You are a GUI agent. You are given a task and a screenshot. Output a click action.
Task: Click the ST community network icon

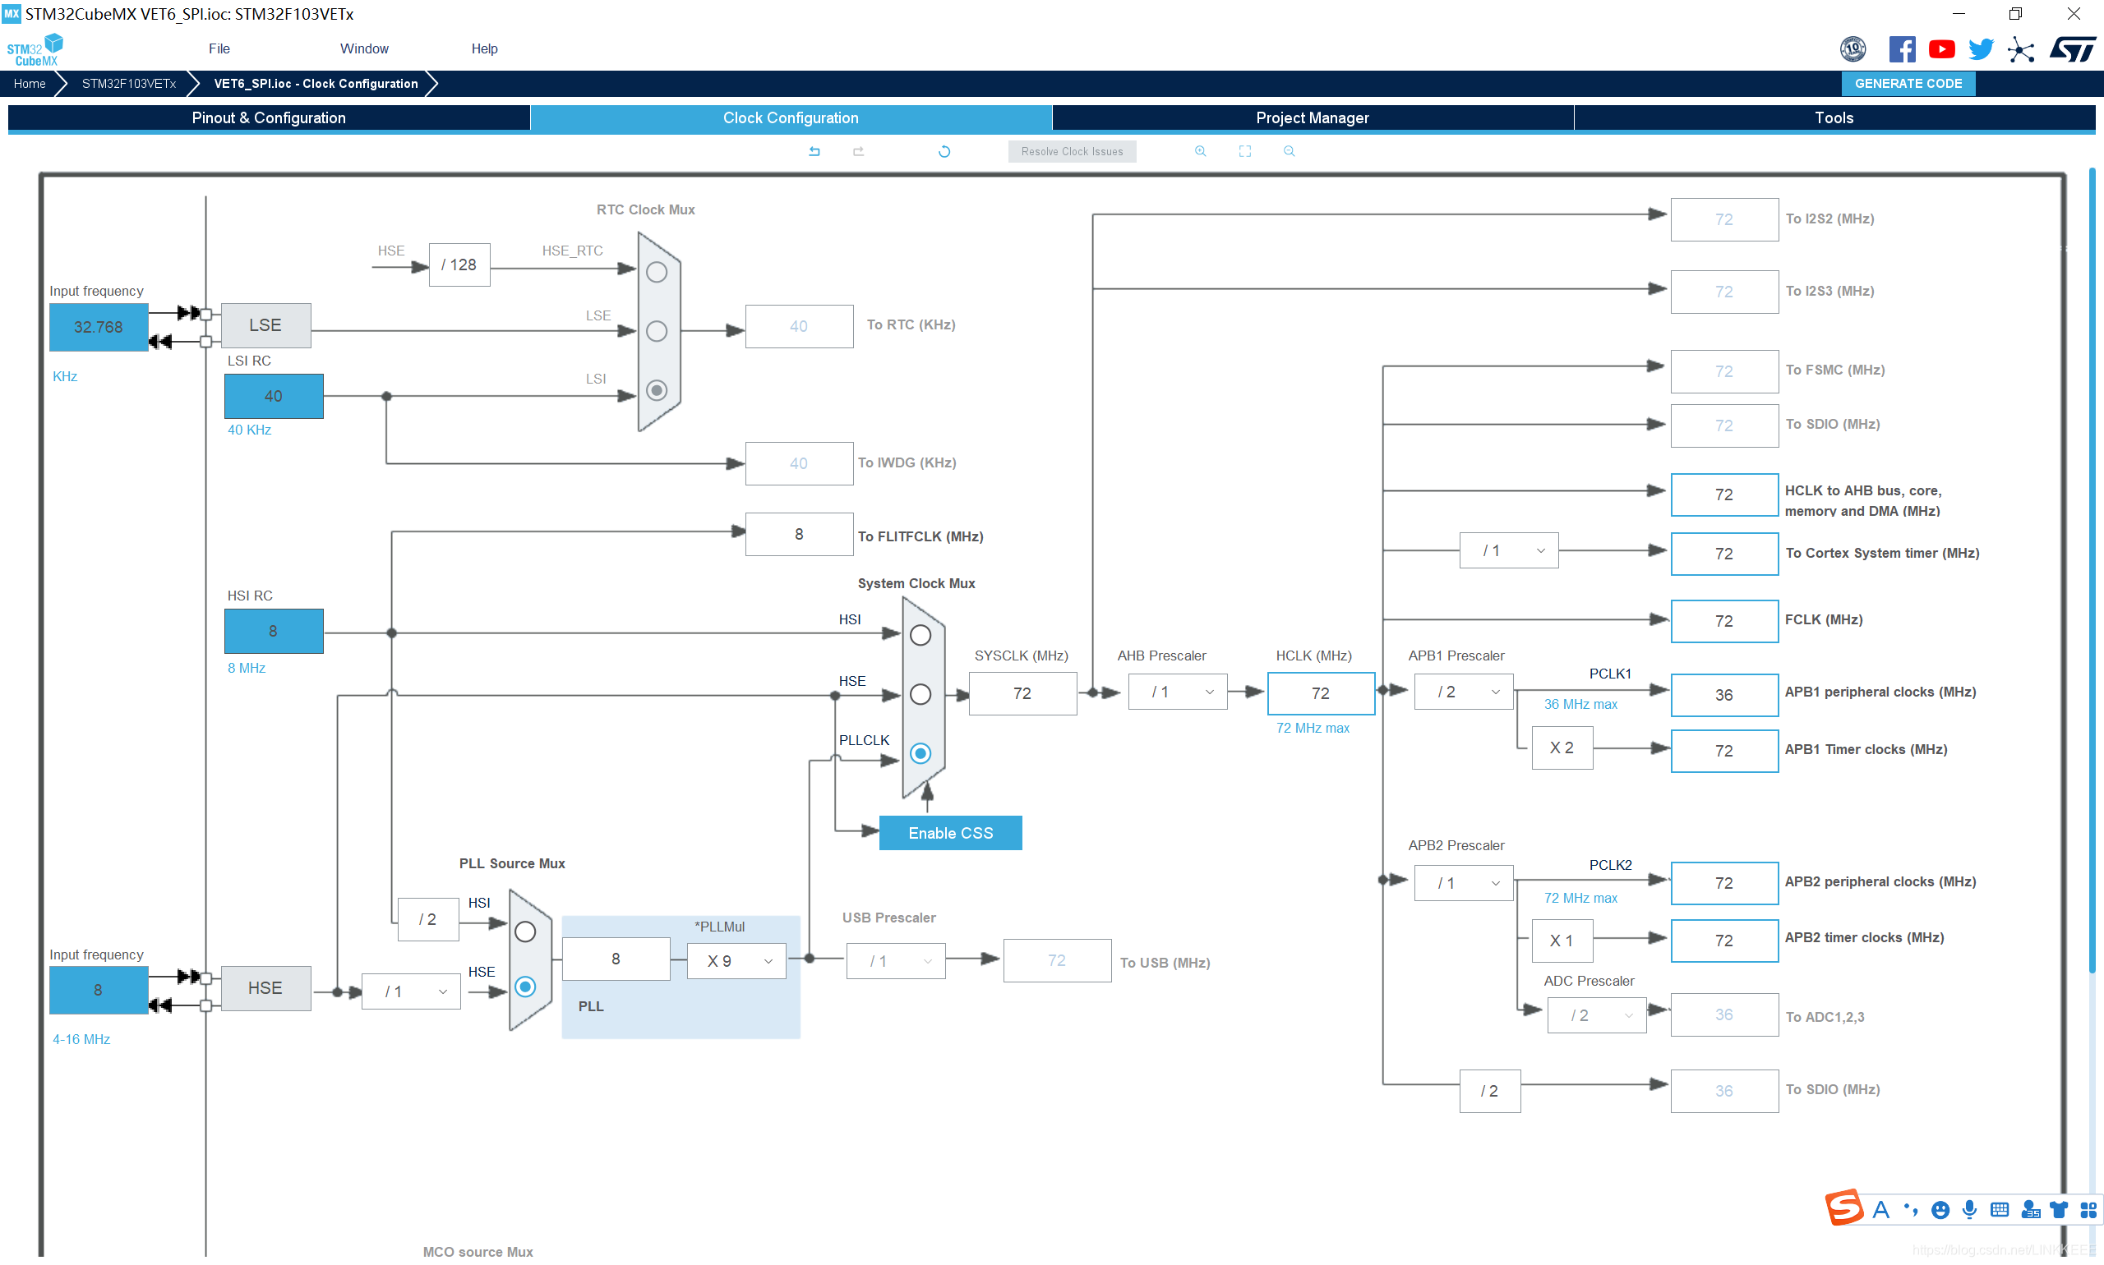point(2020,49)
